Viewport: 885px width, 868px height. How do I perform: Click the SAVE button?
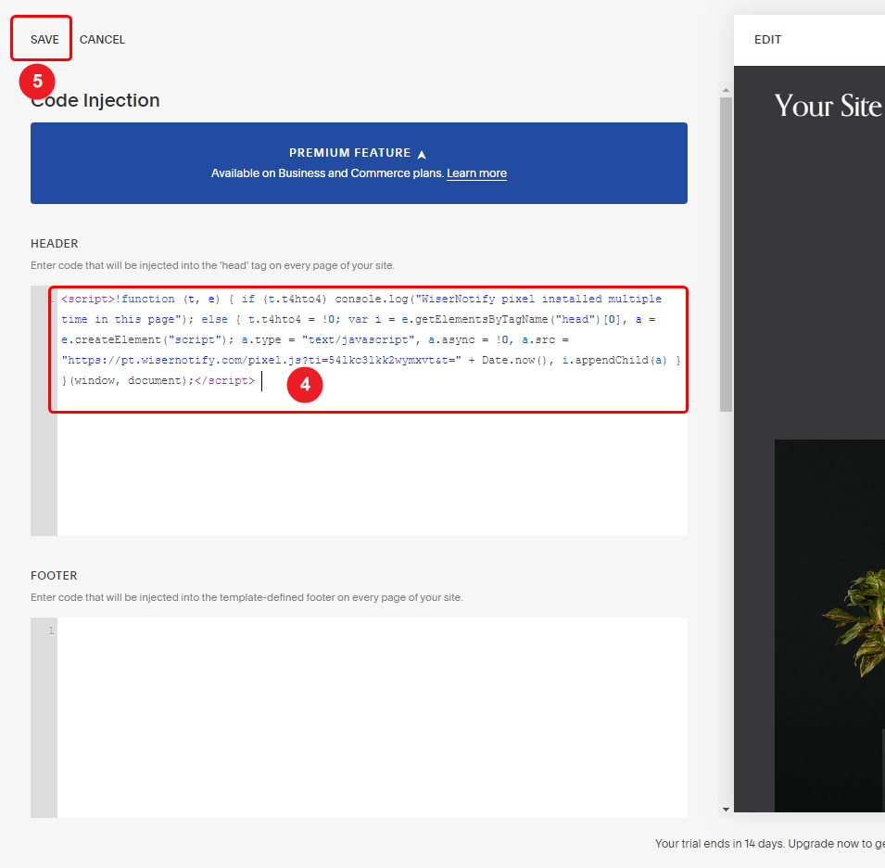point(44,40)
